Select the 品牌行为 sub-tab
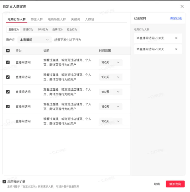Screen dimensions: 190x192 [x=57, y=29]
